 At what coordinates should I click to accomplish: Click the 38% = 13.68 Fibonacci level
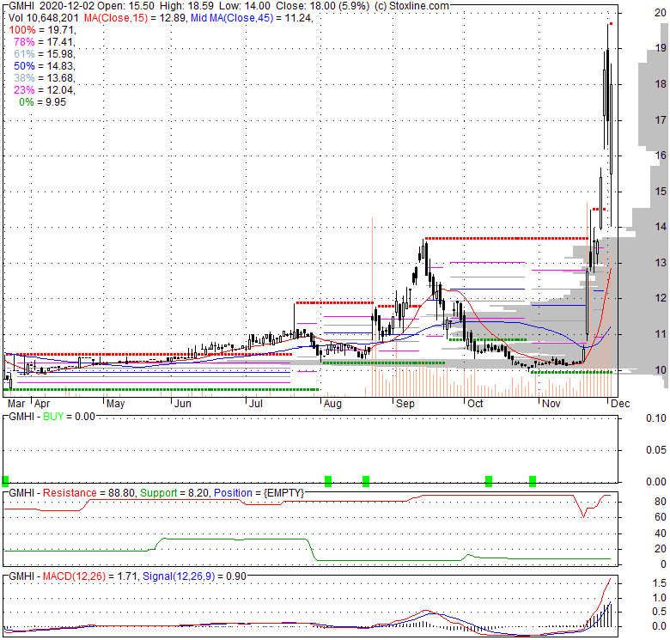click(45, 78)
